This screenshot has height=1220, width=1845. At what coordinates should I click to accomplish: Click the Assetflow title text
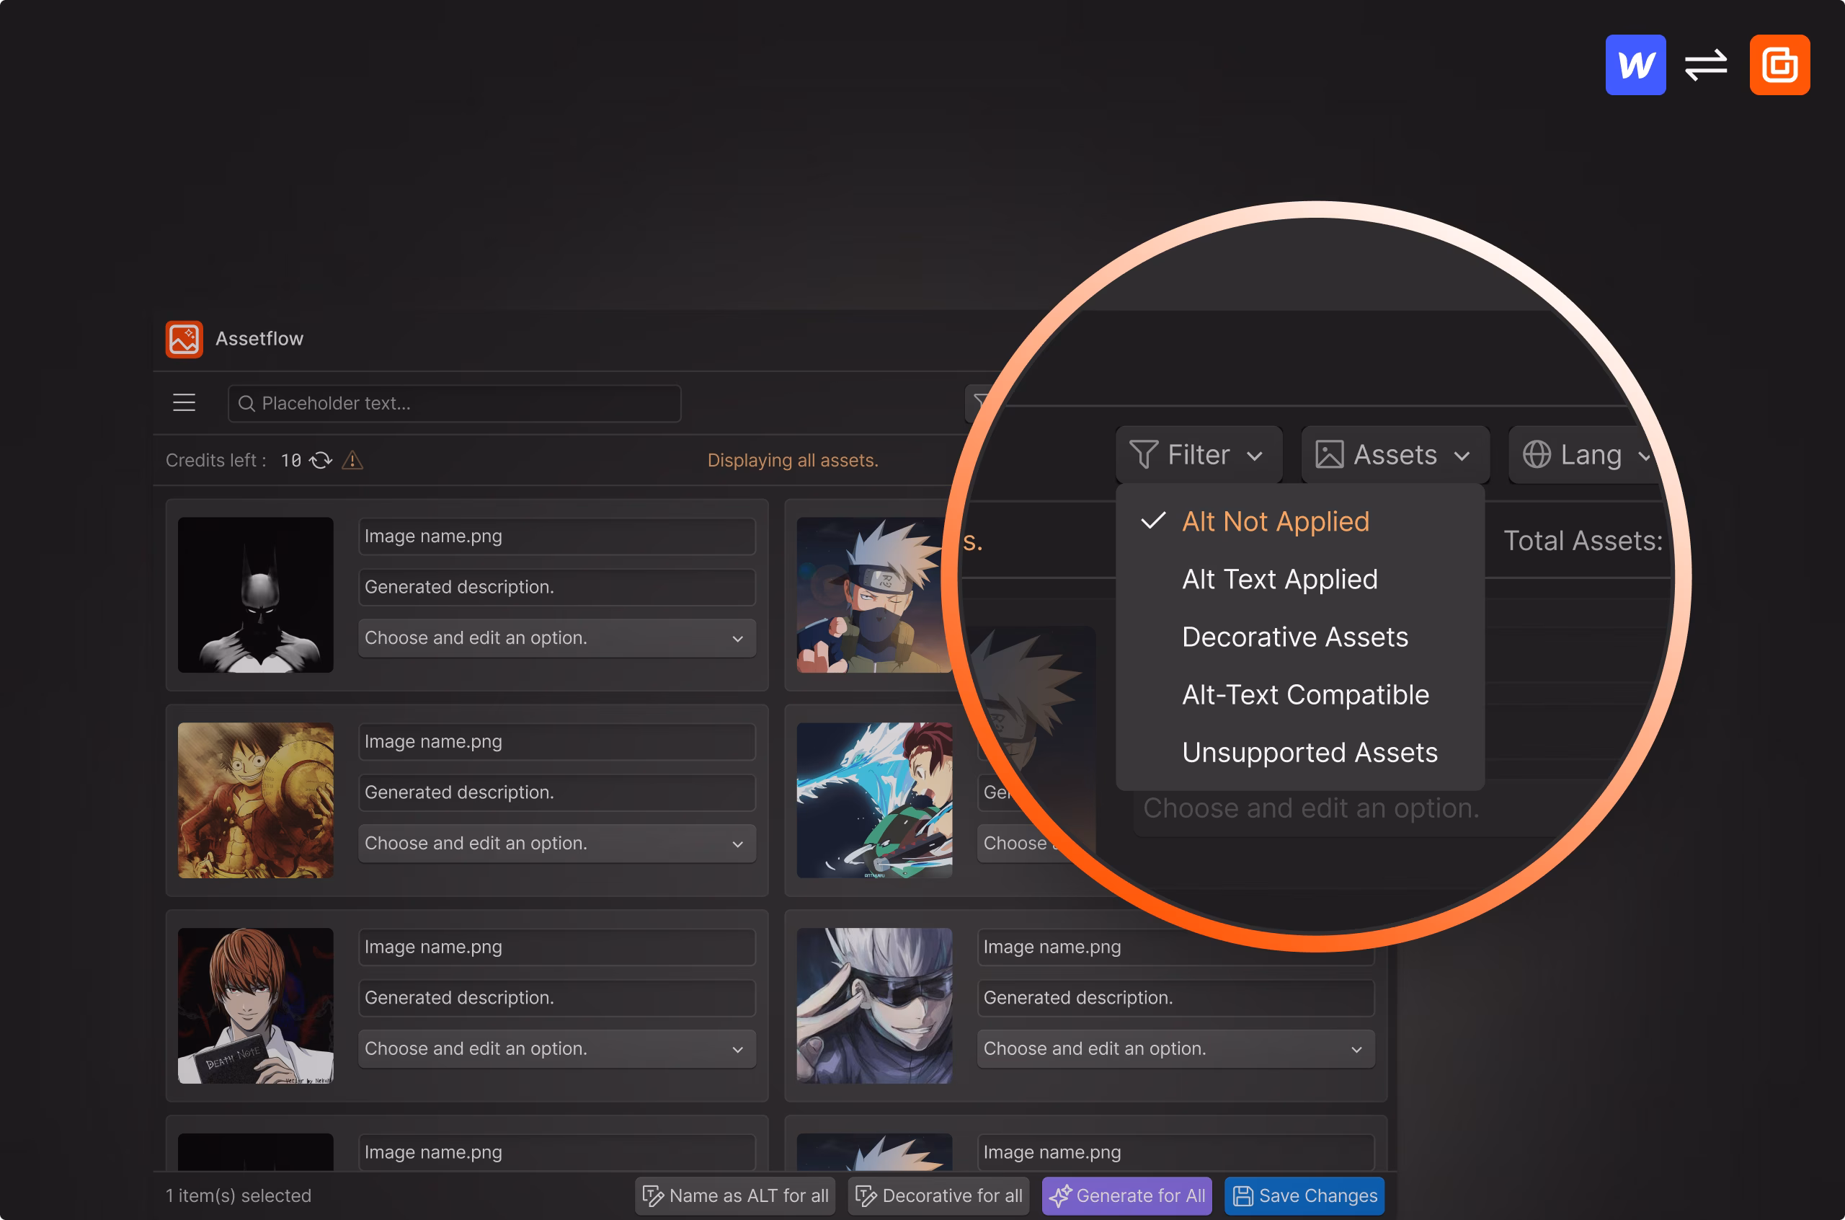[259, 339]
